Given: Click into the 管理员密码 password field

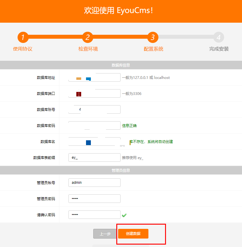Looking at the screenshot, I should click(x=94, y=199).
